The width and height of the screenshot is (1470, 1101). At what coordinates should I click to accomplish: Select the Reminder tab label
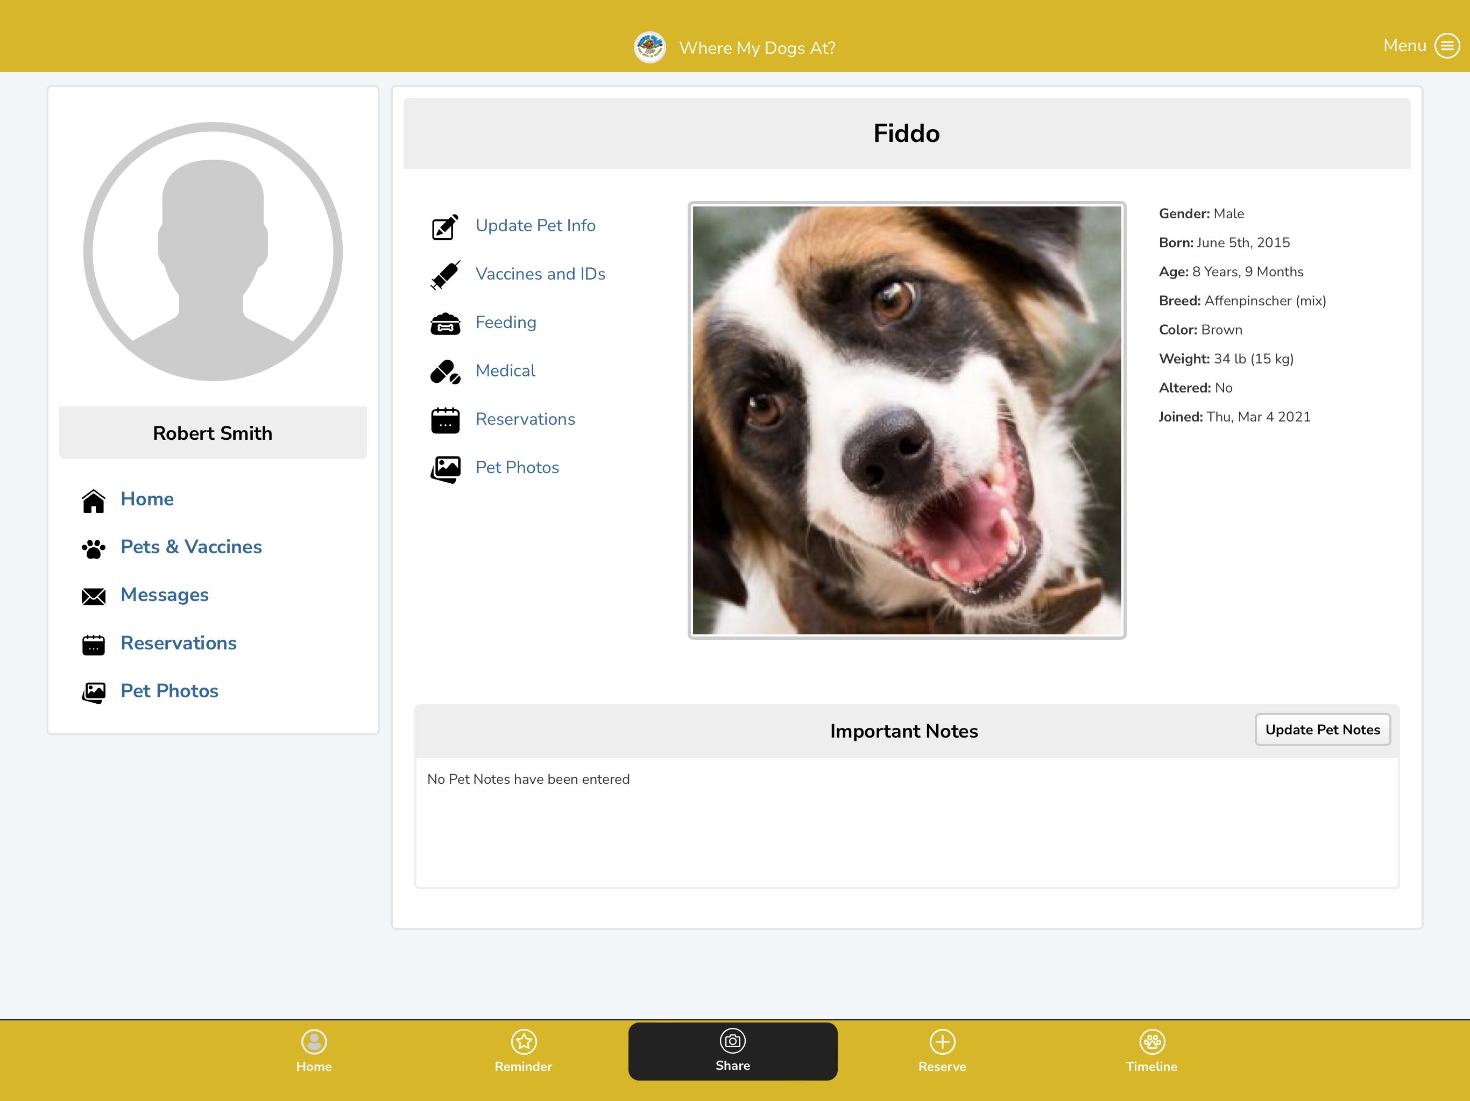click(523, 1067)
